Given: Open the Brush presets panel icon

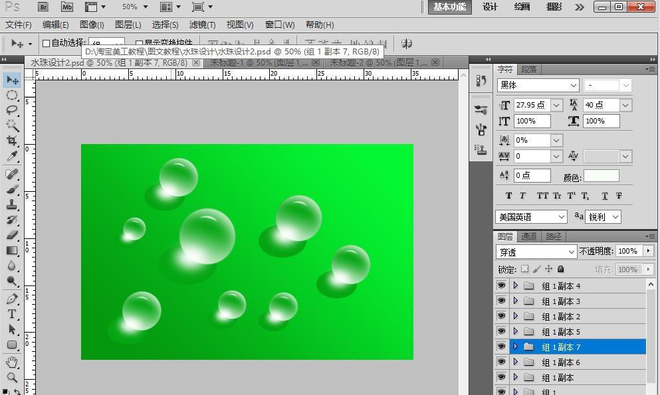Looking at the screenshot, I should pos(481,110).
